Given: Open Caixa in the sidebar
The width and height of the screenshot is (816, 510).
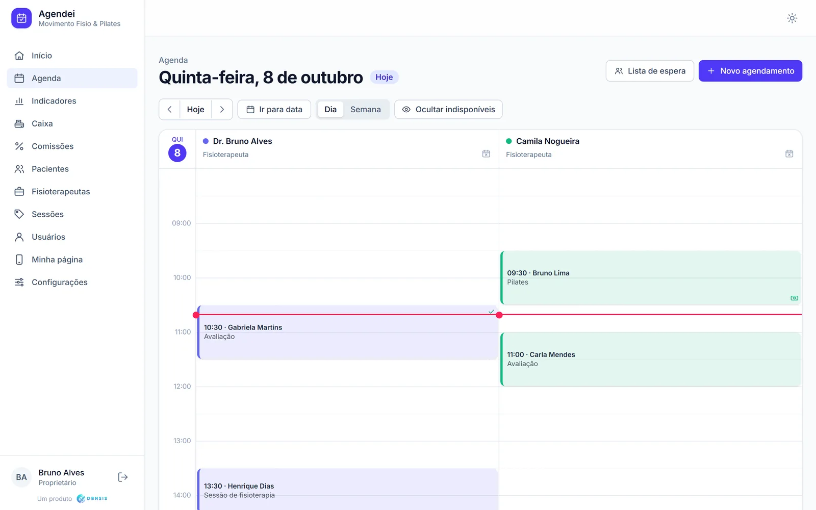Looking at the screenshot, I should click(x=72, y=123).
